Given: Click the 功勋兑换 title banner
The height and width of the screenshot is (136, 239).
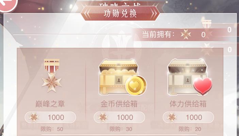Looking at the screenshot, I should coord(120,14).
